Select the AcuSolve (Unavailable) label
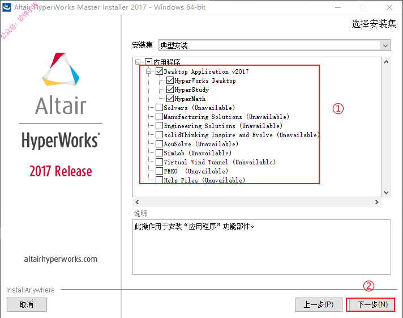The image size is (403, 318). pyautogui.click(x=201, y=144)
